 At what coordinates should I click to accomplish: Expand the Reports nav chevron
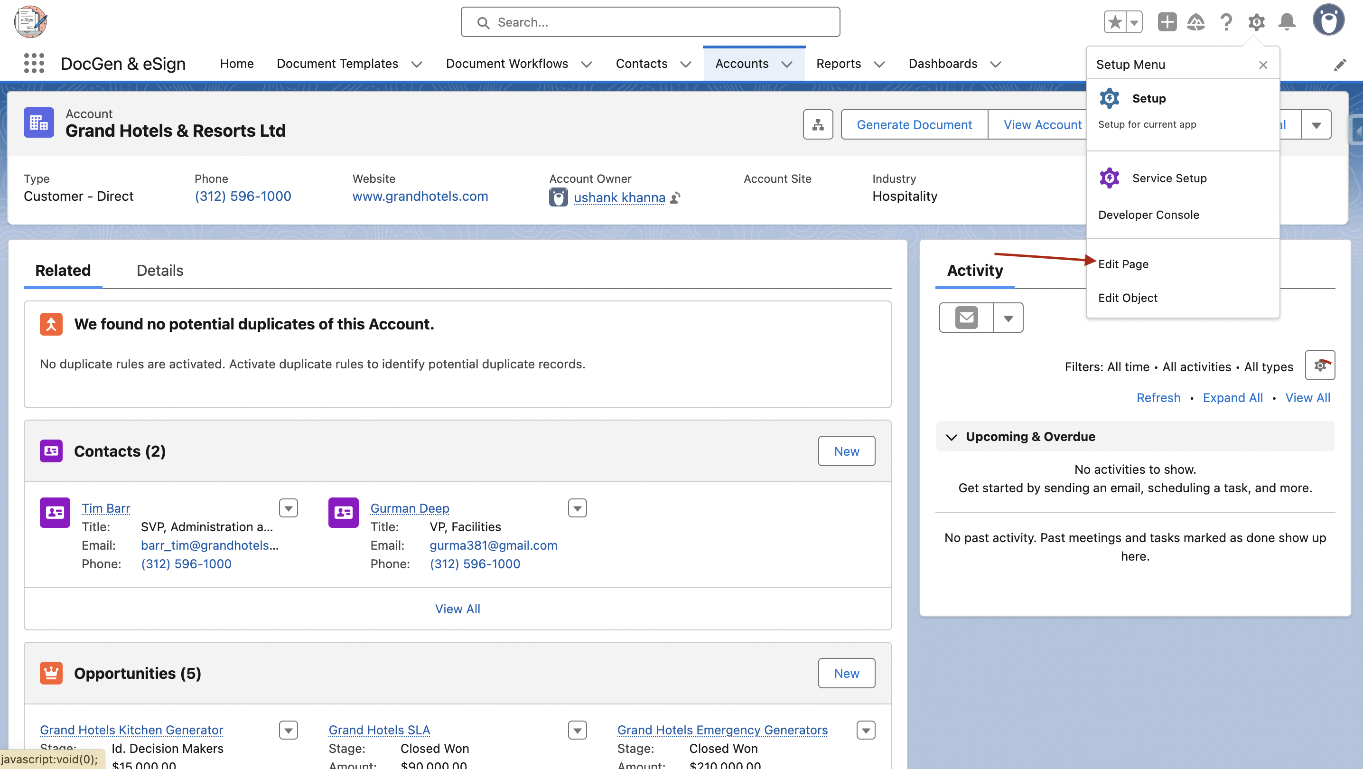click(879, 64)
